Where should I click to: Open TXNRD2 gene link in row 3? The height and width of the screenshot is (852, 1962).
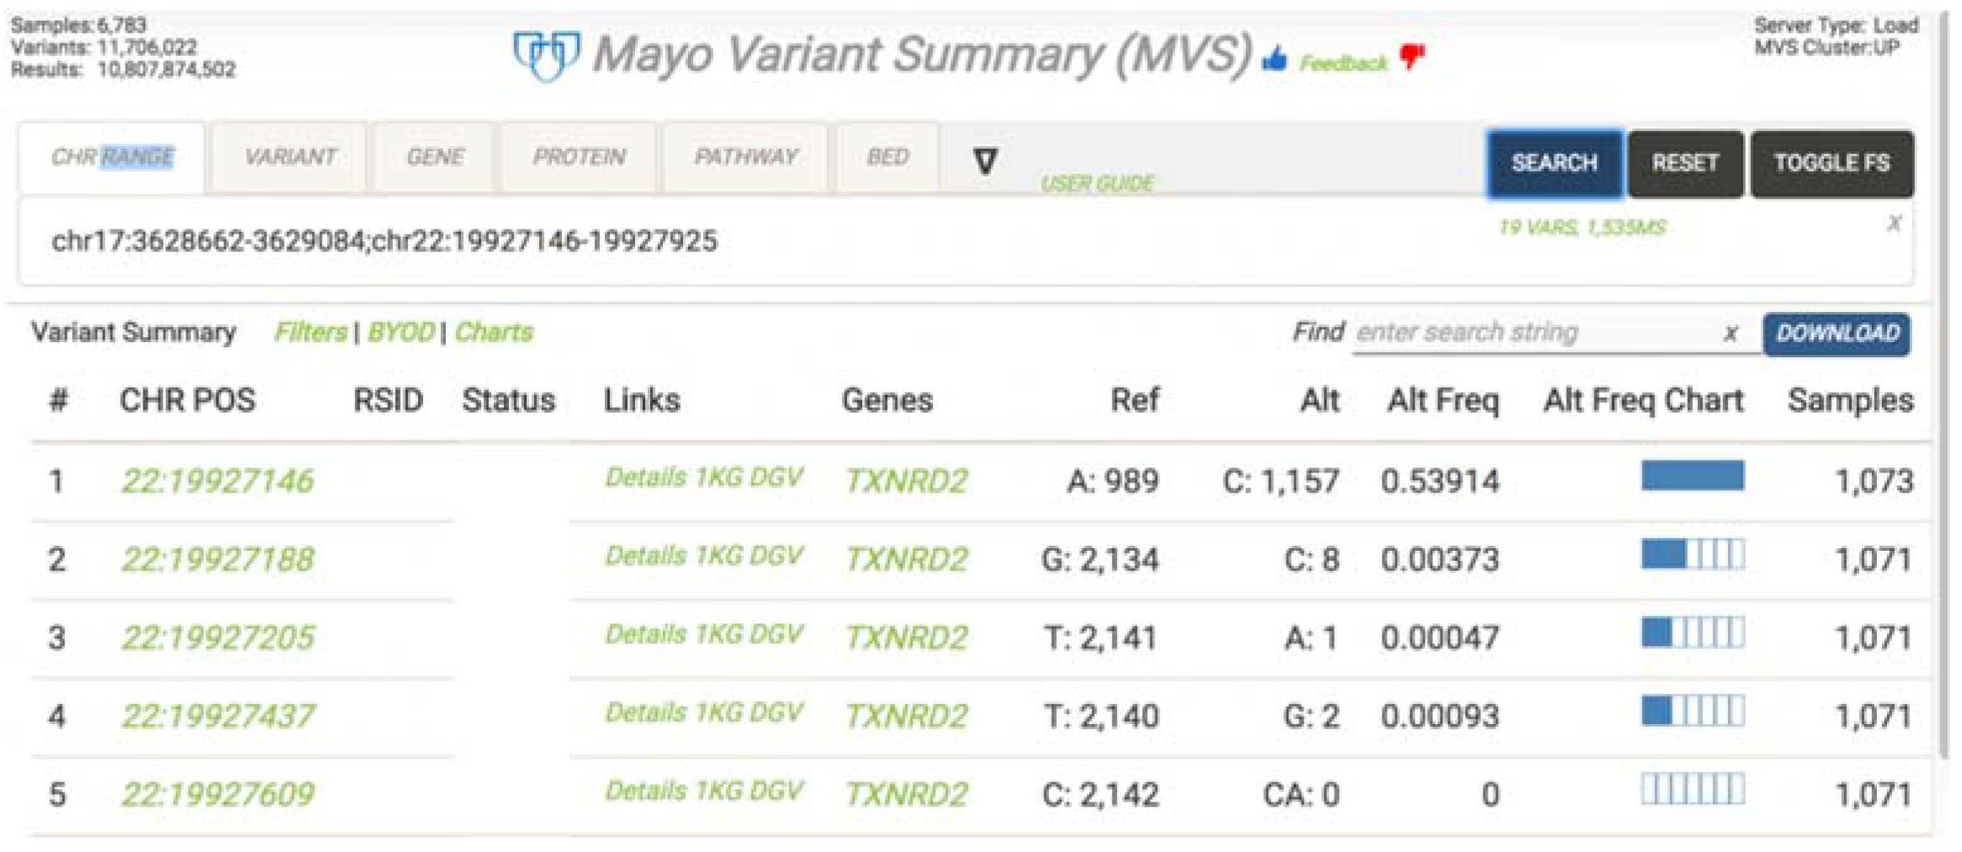pos(906,638)
